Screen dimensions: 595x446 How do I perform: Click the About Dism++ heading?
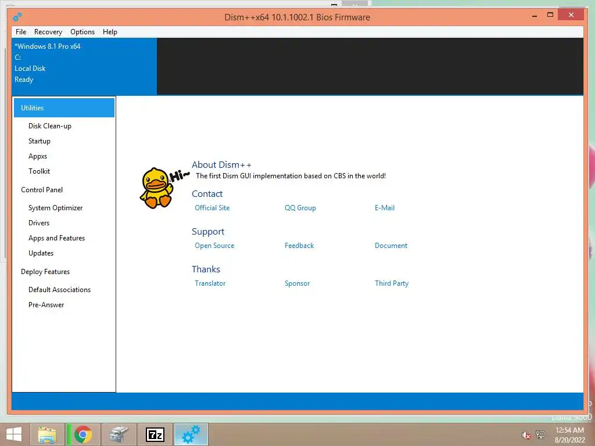221,164
